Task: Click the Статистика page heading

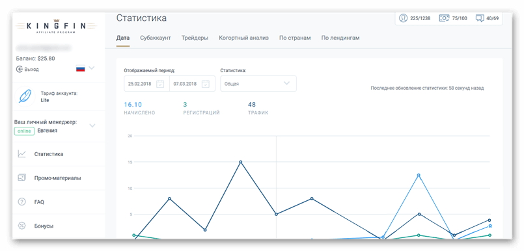Action: click(141, 18)
